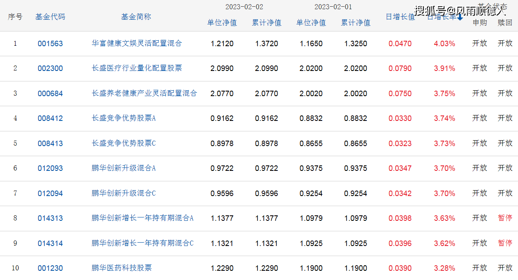Open 长盛医疗行业量化配置股票 fund link

tap(137, 68)
